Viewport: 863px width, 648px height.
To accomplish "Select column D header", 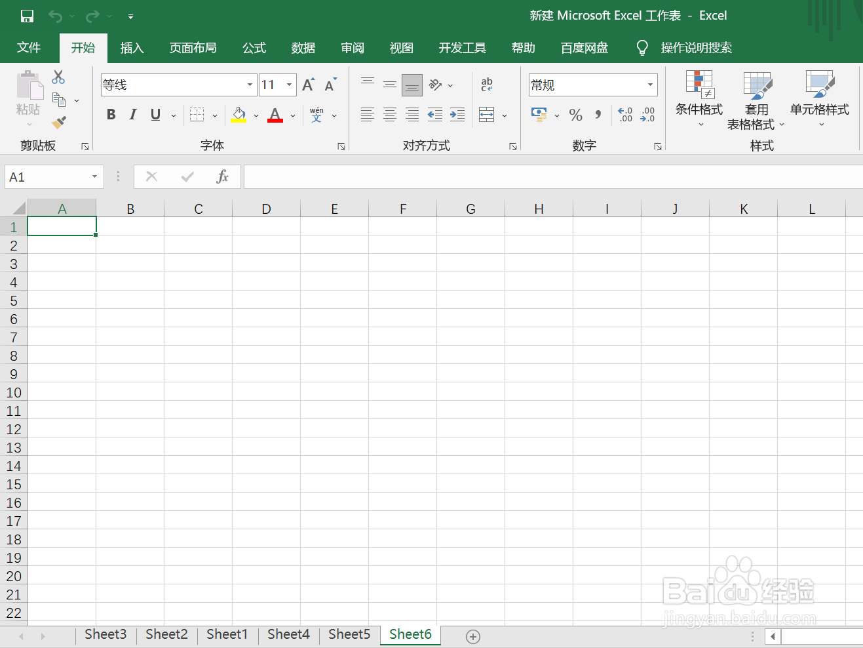I will click(x=266, y=209).
